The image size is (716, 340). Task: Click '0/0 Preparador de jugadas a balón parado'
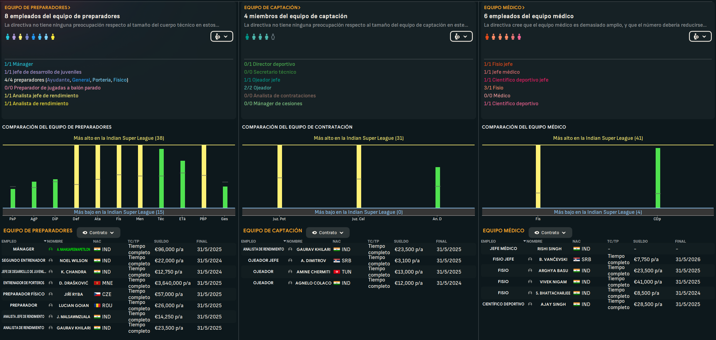pyautogui.click(x=52, y=88)
